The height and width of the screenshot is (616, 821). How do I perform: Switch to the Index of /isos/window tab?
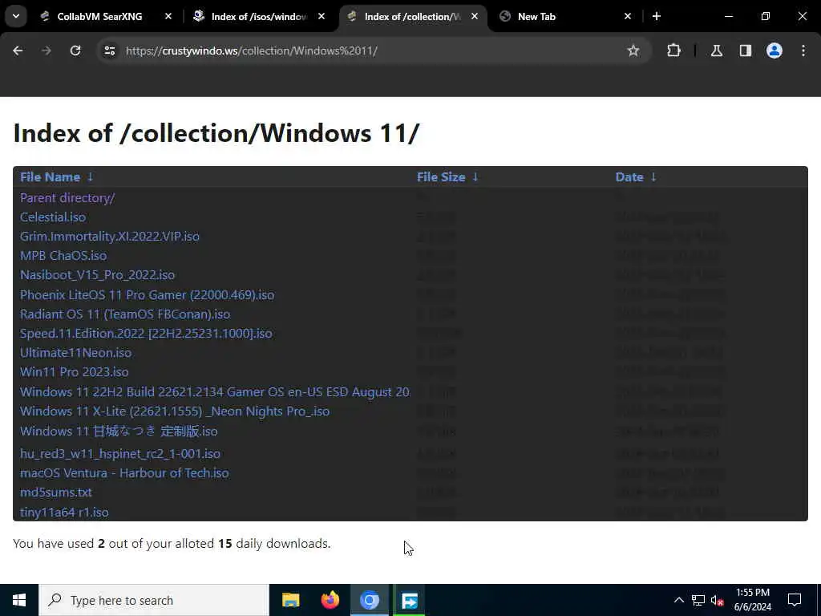pos(260,16)
